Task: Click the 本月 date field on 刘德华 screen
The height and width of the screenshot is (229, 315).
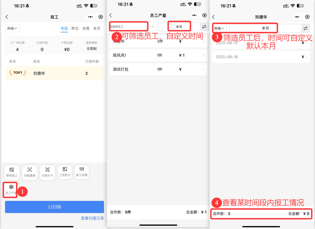Action: [265, 28]
